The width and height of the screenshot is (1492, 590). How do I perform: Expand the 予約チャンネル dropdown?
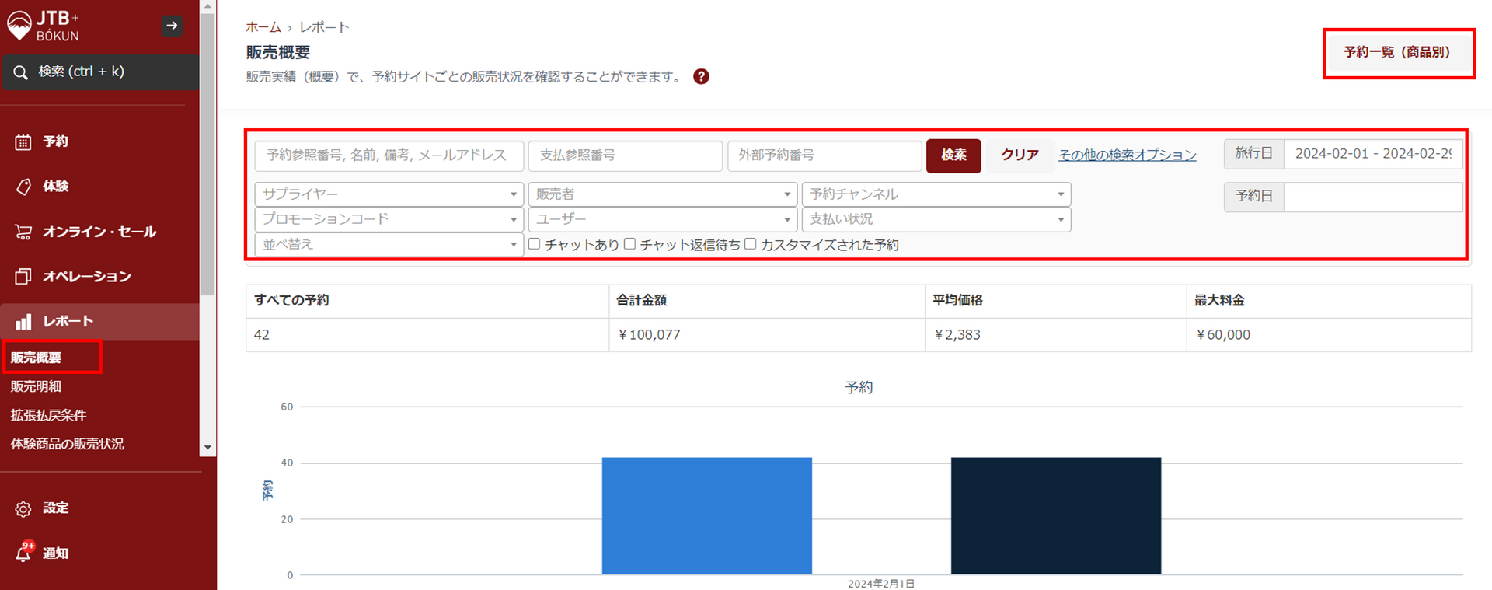(936, 194)
